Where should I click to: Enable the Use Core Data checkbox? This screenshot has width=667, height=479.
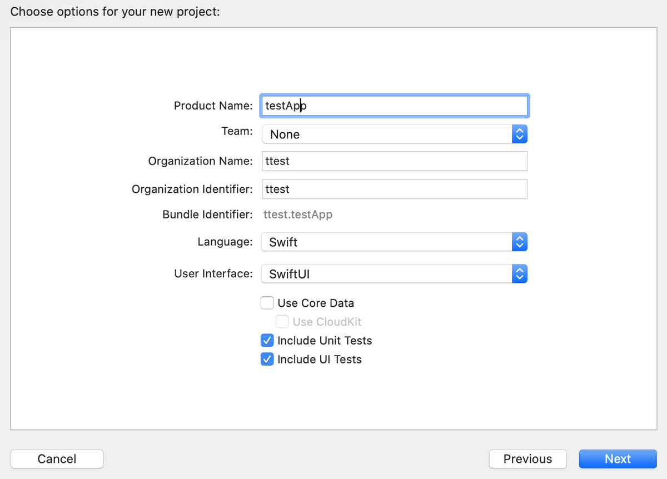(x=267, y=303)
